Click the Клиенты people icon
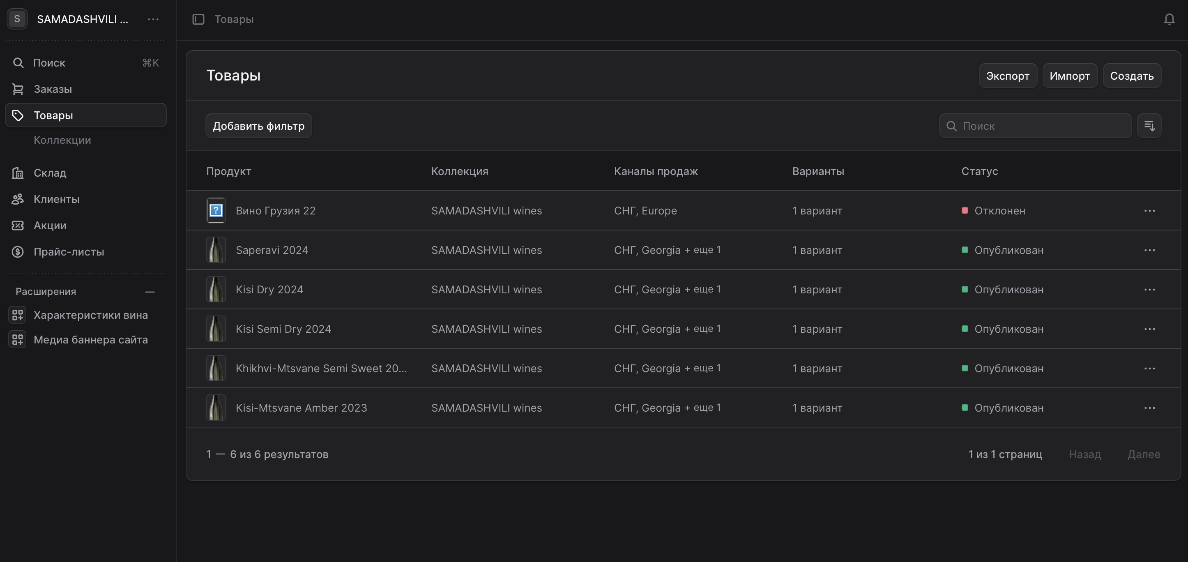 (18, 199)
